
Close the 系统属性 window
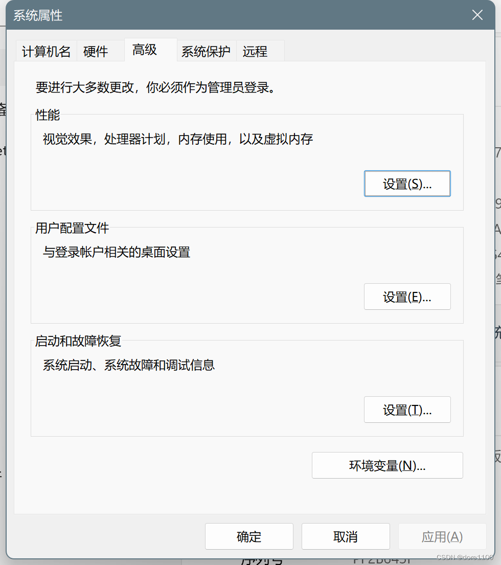(477, 15)
